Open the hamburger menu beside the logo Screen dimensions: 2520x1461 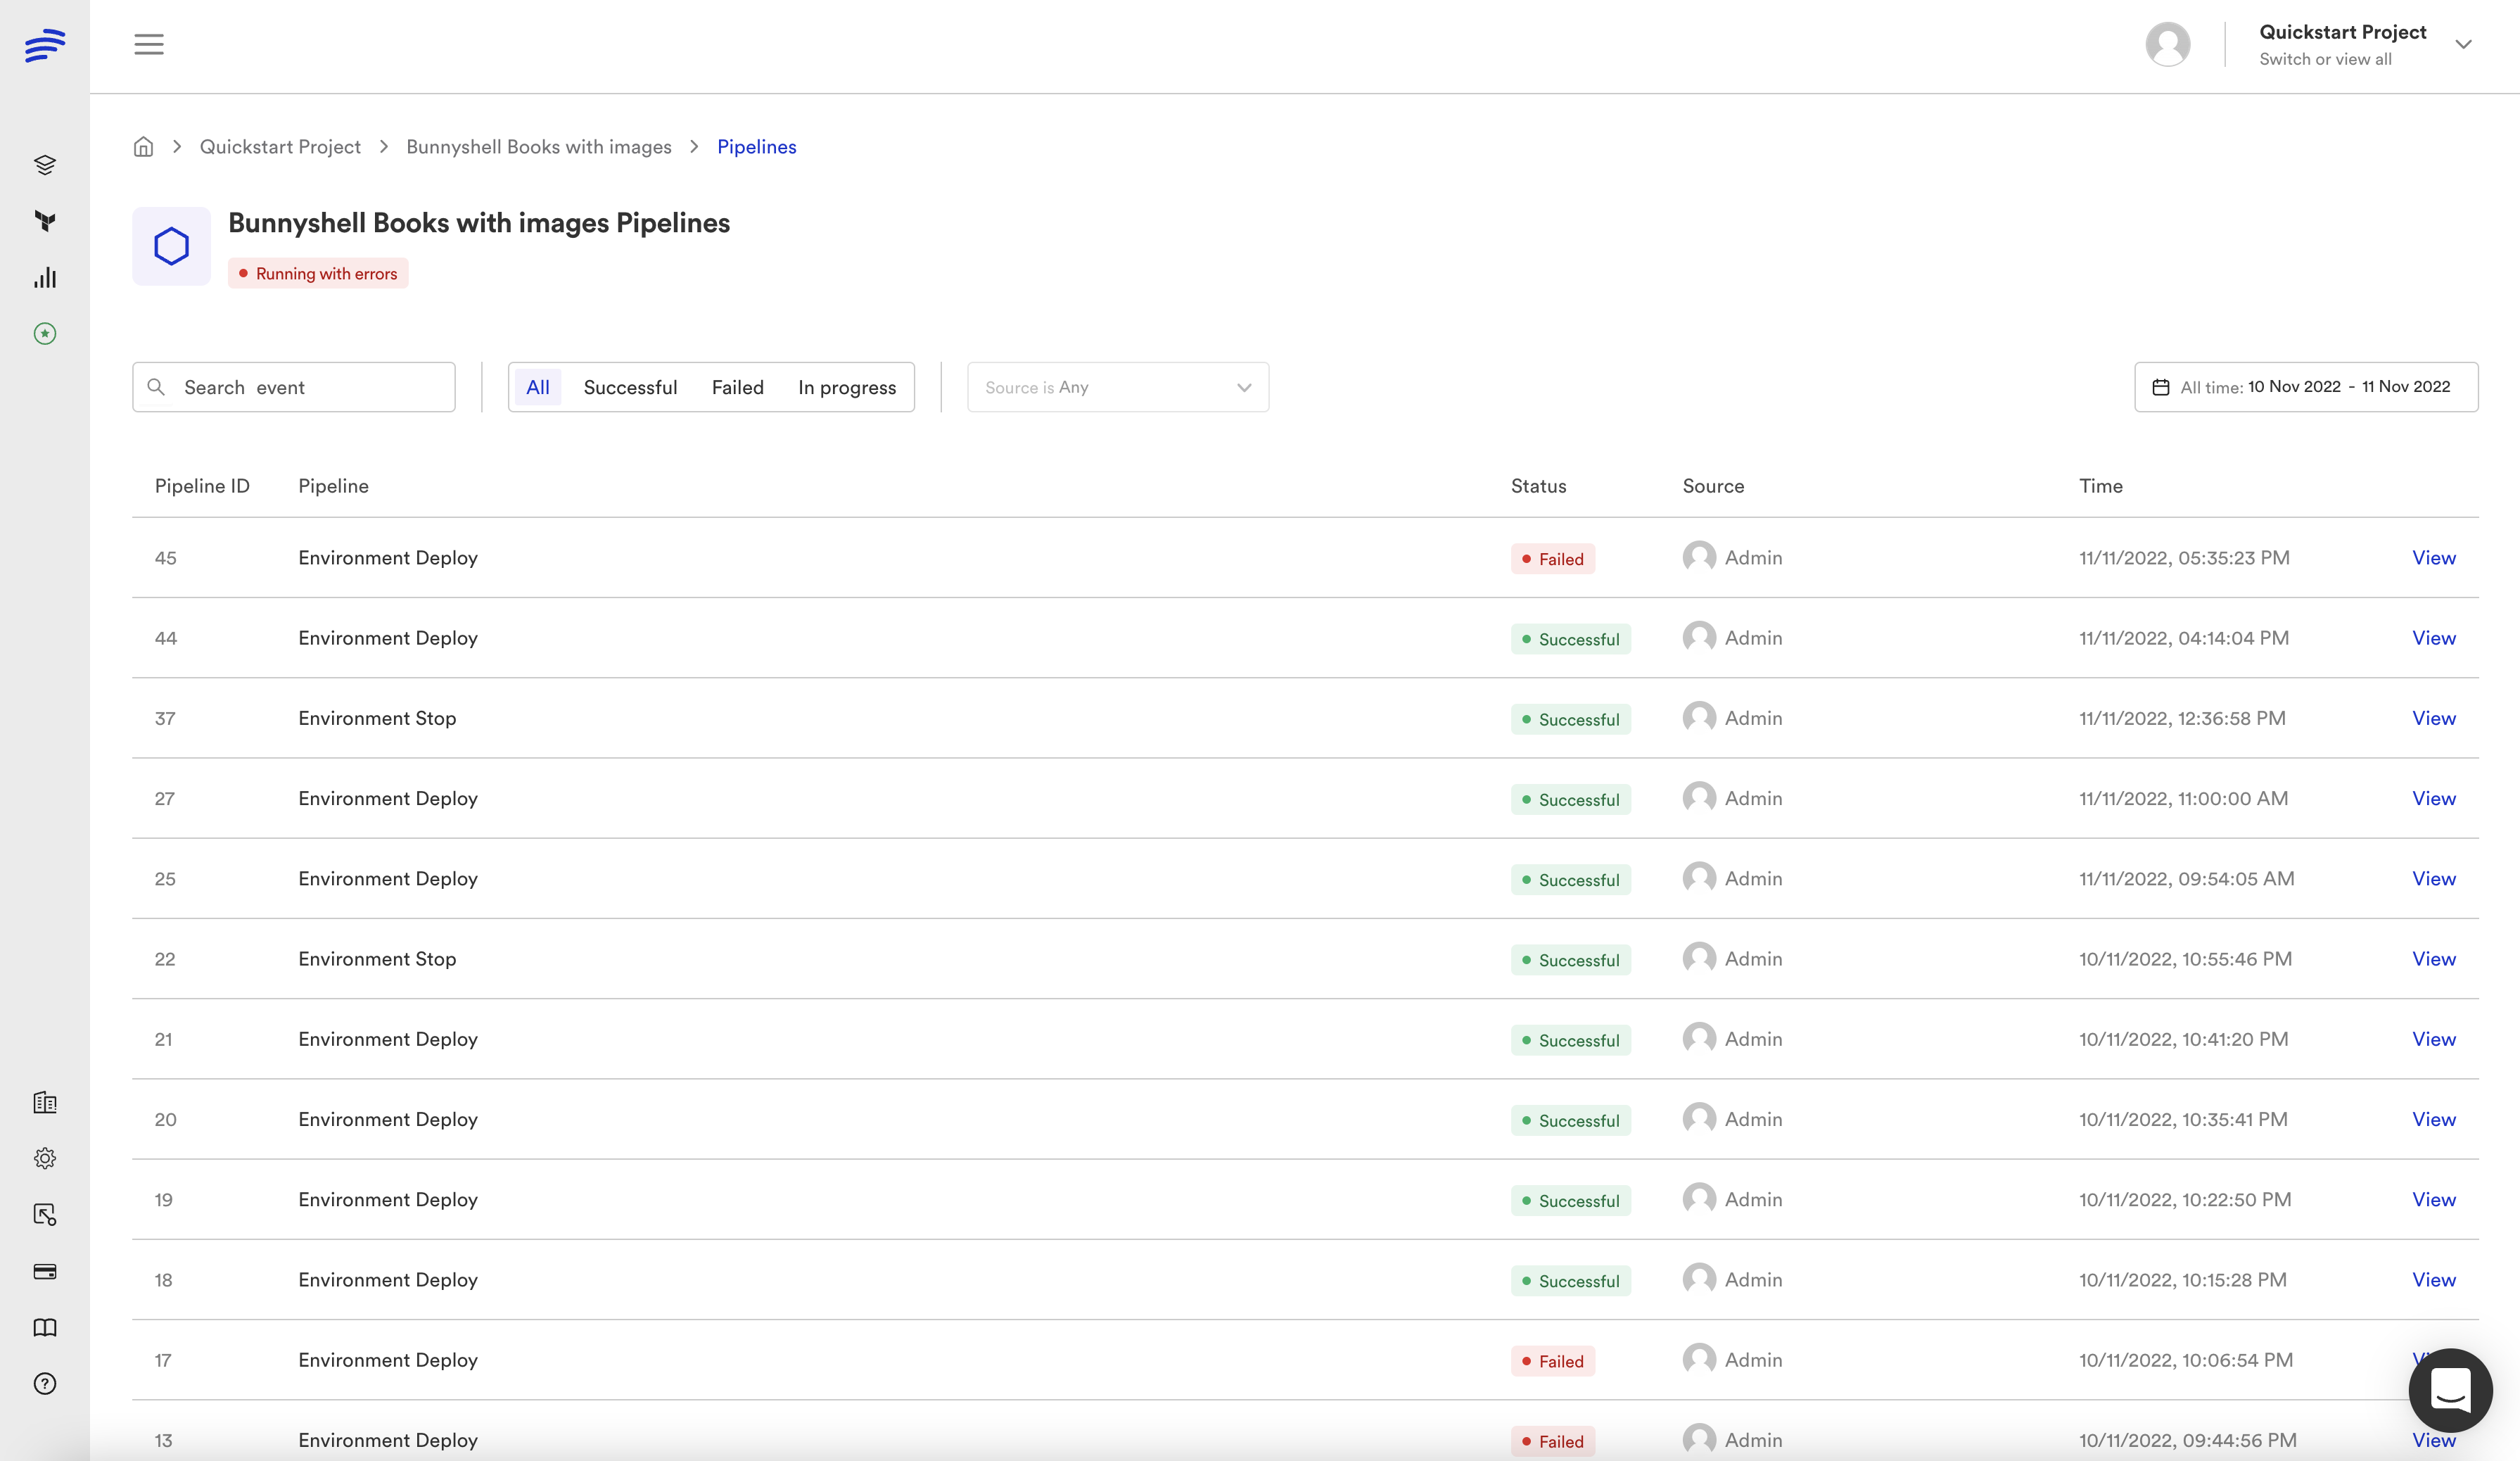coord(149,44)
